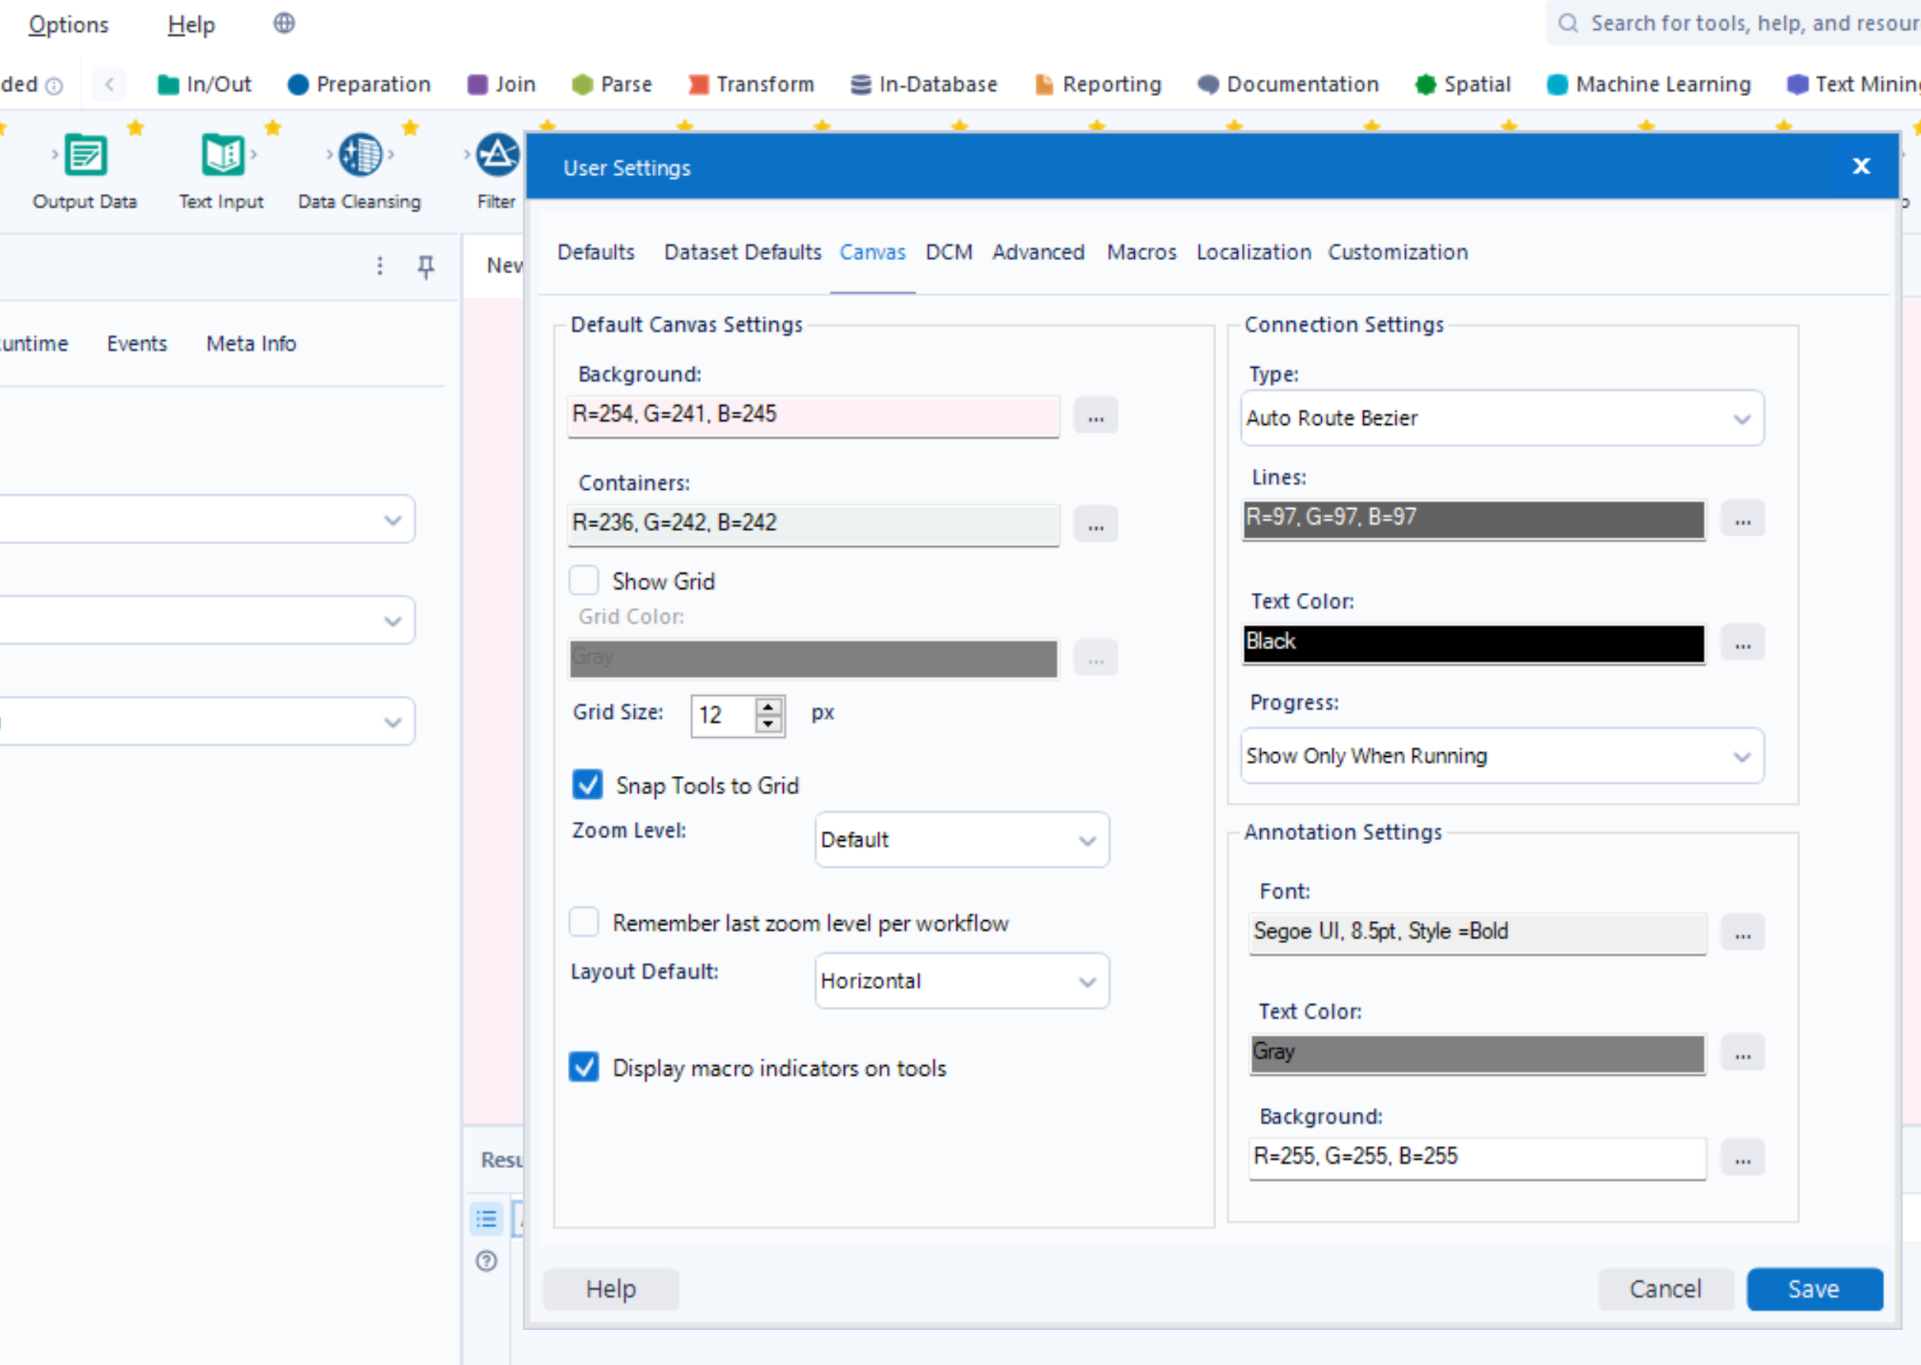Pin the configuration panel with pushpin icon

pos(426,267)
